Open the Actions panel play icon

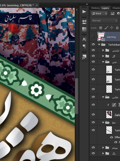point(84,12)
